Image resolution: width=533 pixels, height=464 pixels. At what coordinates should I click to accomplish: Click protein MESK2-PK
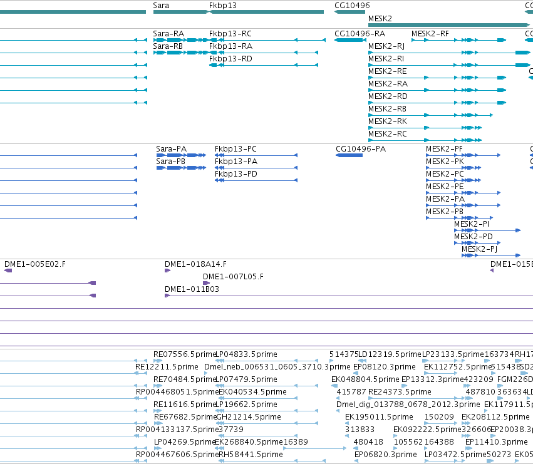445,162
